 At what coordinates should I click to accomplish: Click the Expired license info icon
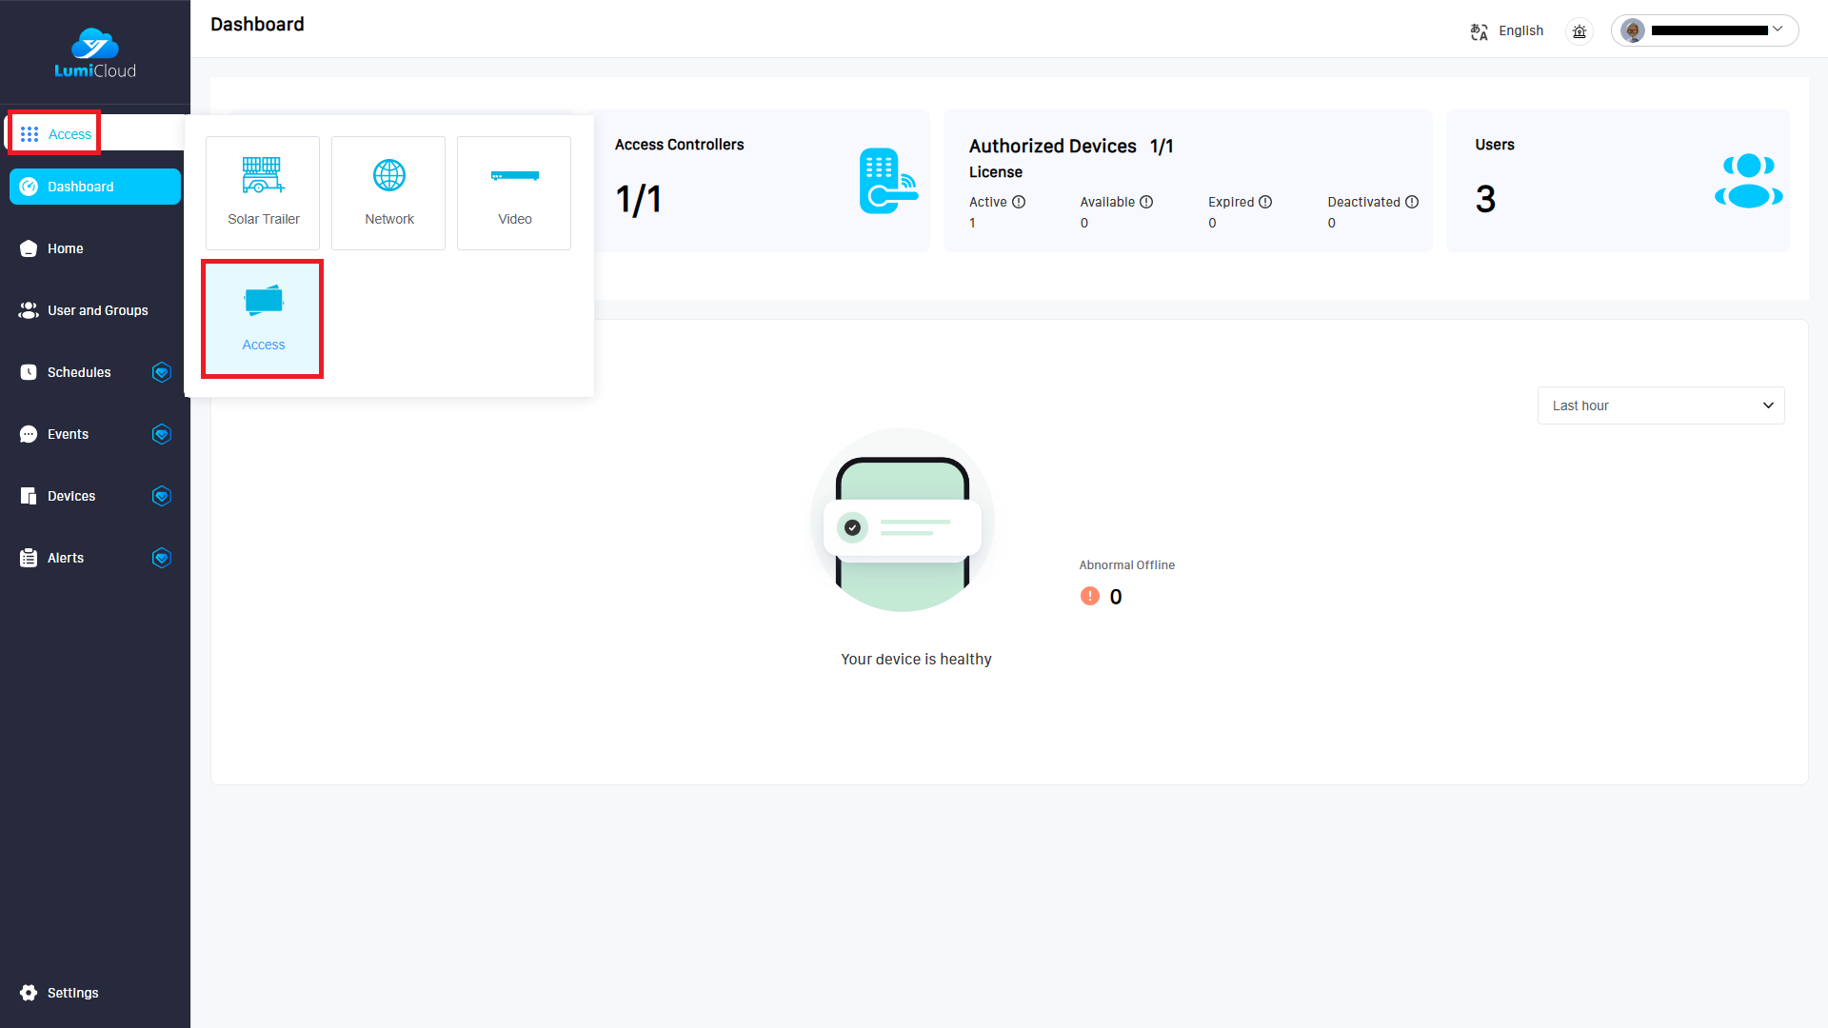1265,202
